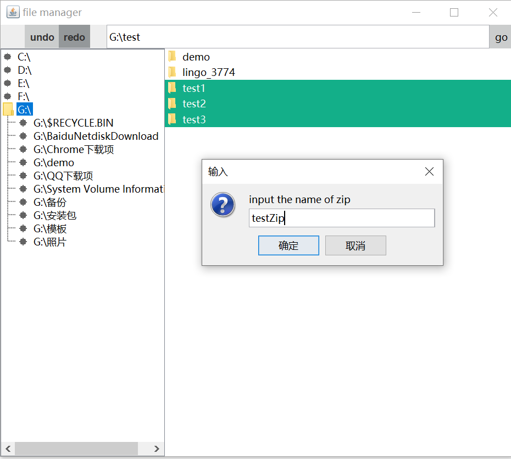The image size is (511, 459).
Task: Click the test1 folder icon
Action: 172,88
